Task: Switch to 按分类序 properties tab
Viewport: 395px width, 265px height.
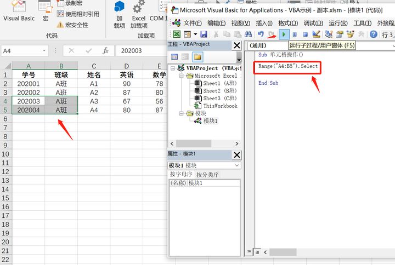Action: [x=207, y=175]
